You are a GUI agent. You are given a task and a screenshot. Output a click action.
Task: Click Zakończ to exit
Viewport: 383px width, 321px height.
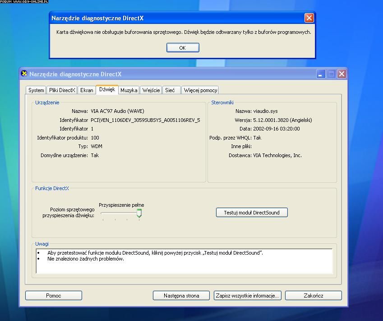click(x=314, y=296)
